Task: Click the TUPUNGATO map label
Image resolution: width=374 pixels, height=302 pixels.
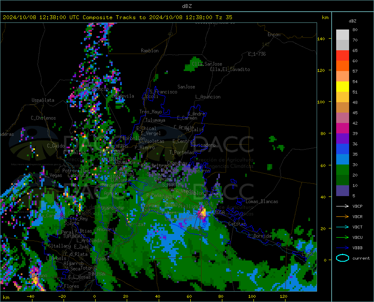Action: click(74, 236)
